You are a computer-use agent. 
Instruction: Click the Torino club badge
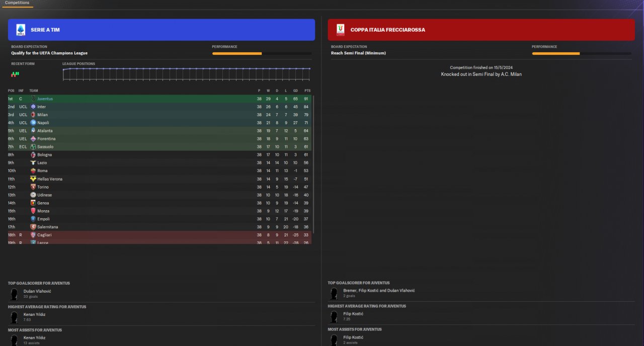point(33,187)
